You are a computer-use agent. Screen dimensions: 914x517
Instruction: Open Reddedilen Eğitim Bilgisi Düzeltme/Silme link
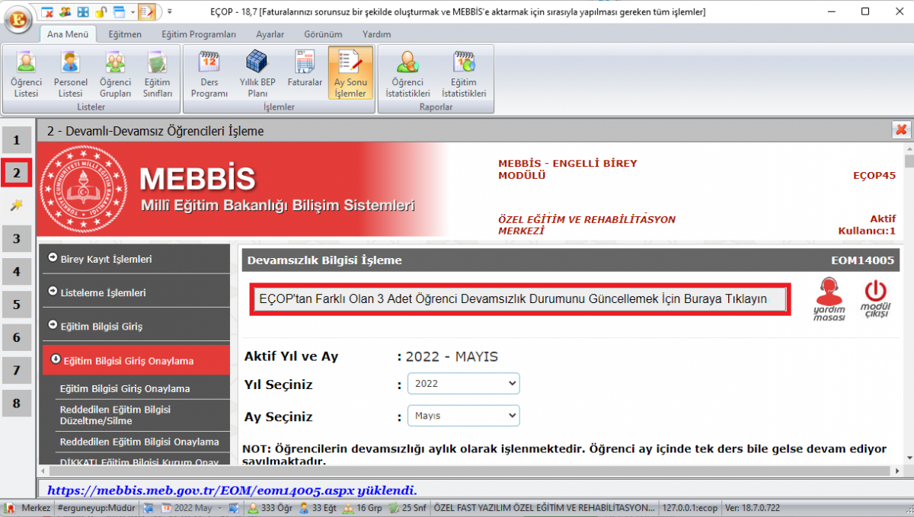[x=115, y=415]
